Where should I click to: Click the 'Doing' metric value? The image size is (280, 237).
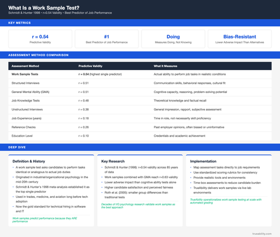pos(173,36)
